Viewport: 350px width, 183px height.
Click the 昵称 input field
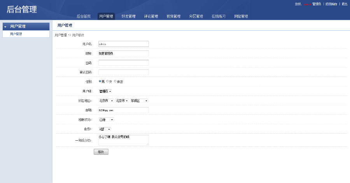(x=123, y=53)
